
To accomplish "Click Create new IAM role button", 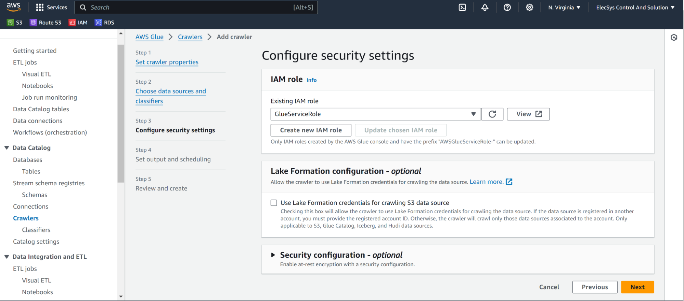I will coord(311,130).
